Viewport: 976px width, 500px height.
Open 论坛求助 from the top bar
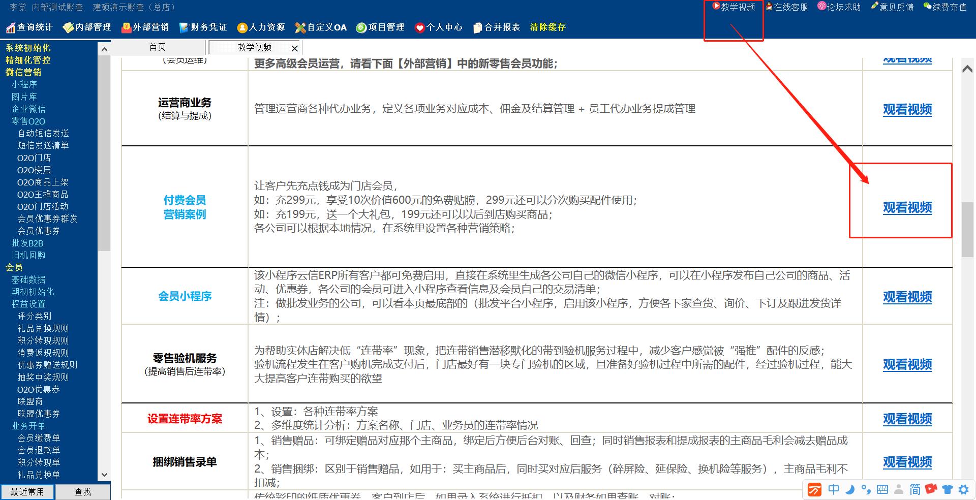tap(839, 7)
